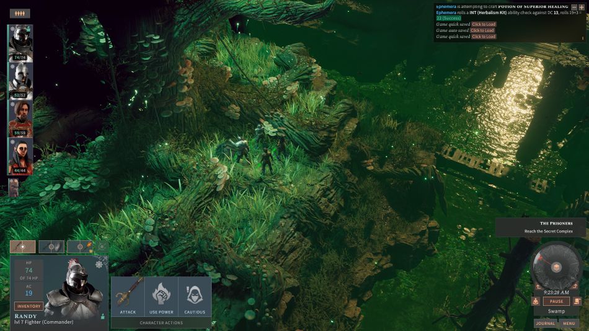Select the whole party icon

[x=20, y=14]
